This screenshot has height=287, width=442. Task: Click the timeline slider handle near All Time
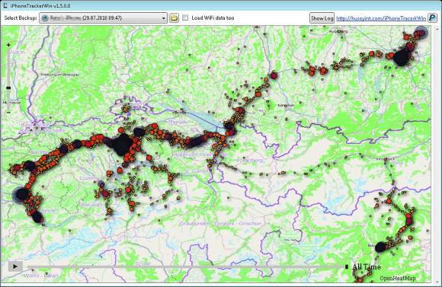coord(347,266)
